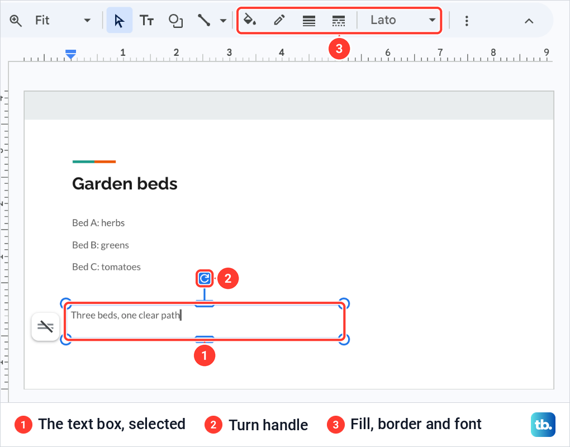
Task: Click the tb. logo badge
Action: (543, 425)
